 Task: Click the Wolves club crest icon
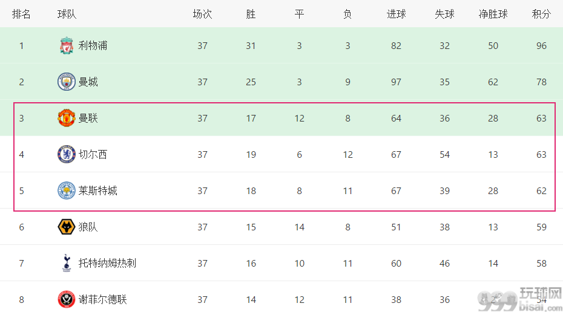(x=67, y=227)
